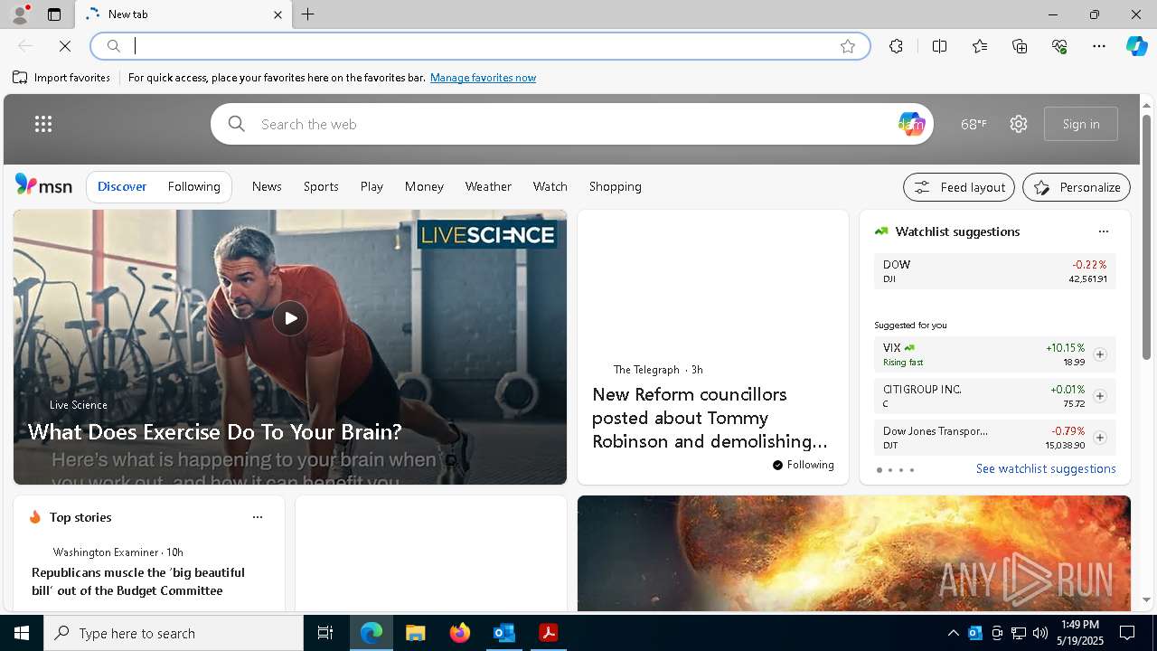Go to the msn logo home
This screenshot has width=1157, height=651.
pos(43,185)
